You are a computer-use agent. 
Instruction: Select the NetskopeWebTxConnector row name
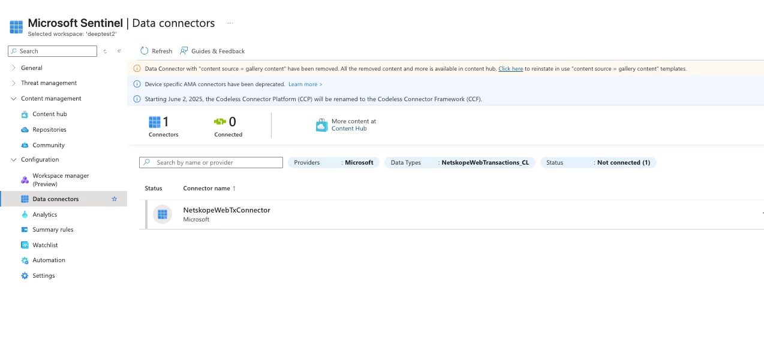pos(227,210)
